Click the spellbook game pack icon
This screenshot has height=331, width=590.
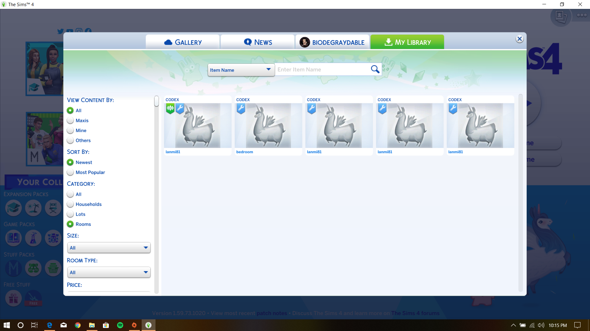pos(13,238)
